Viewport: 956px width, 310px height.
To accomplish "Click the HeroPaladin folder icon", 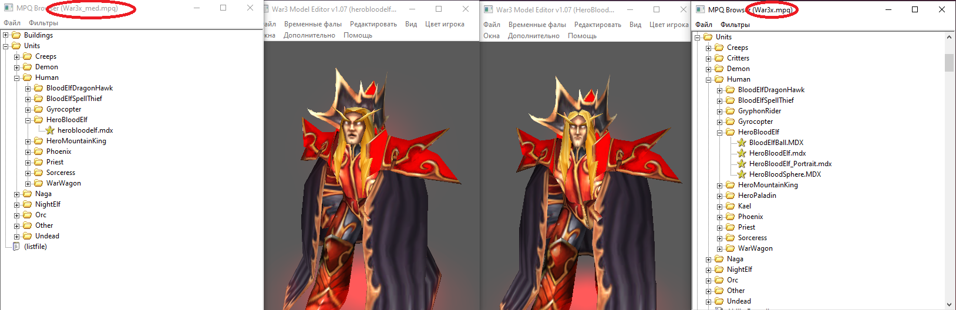I will (x=731, y=196).
